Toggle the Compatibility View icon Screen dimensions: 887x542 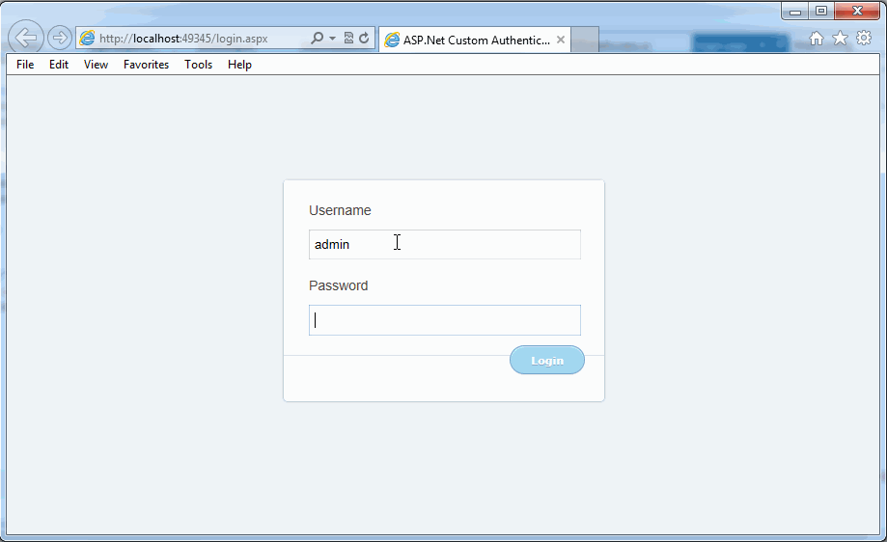click(348, 39)
